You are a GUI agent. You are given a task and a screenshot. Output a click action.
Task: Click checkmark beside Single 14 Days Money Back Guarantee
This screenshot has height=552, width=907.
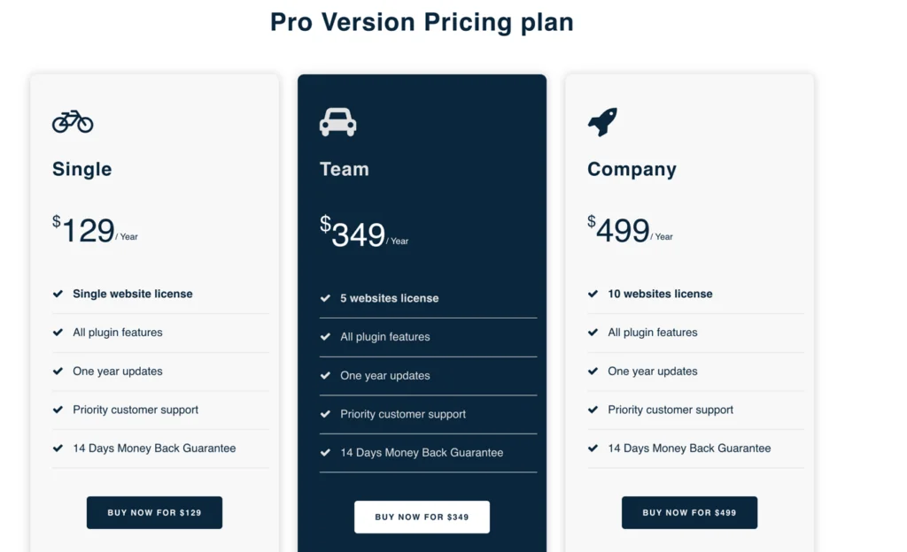(x=58, y=448)
